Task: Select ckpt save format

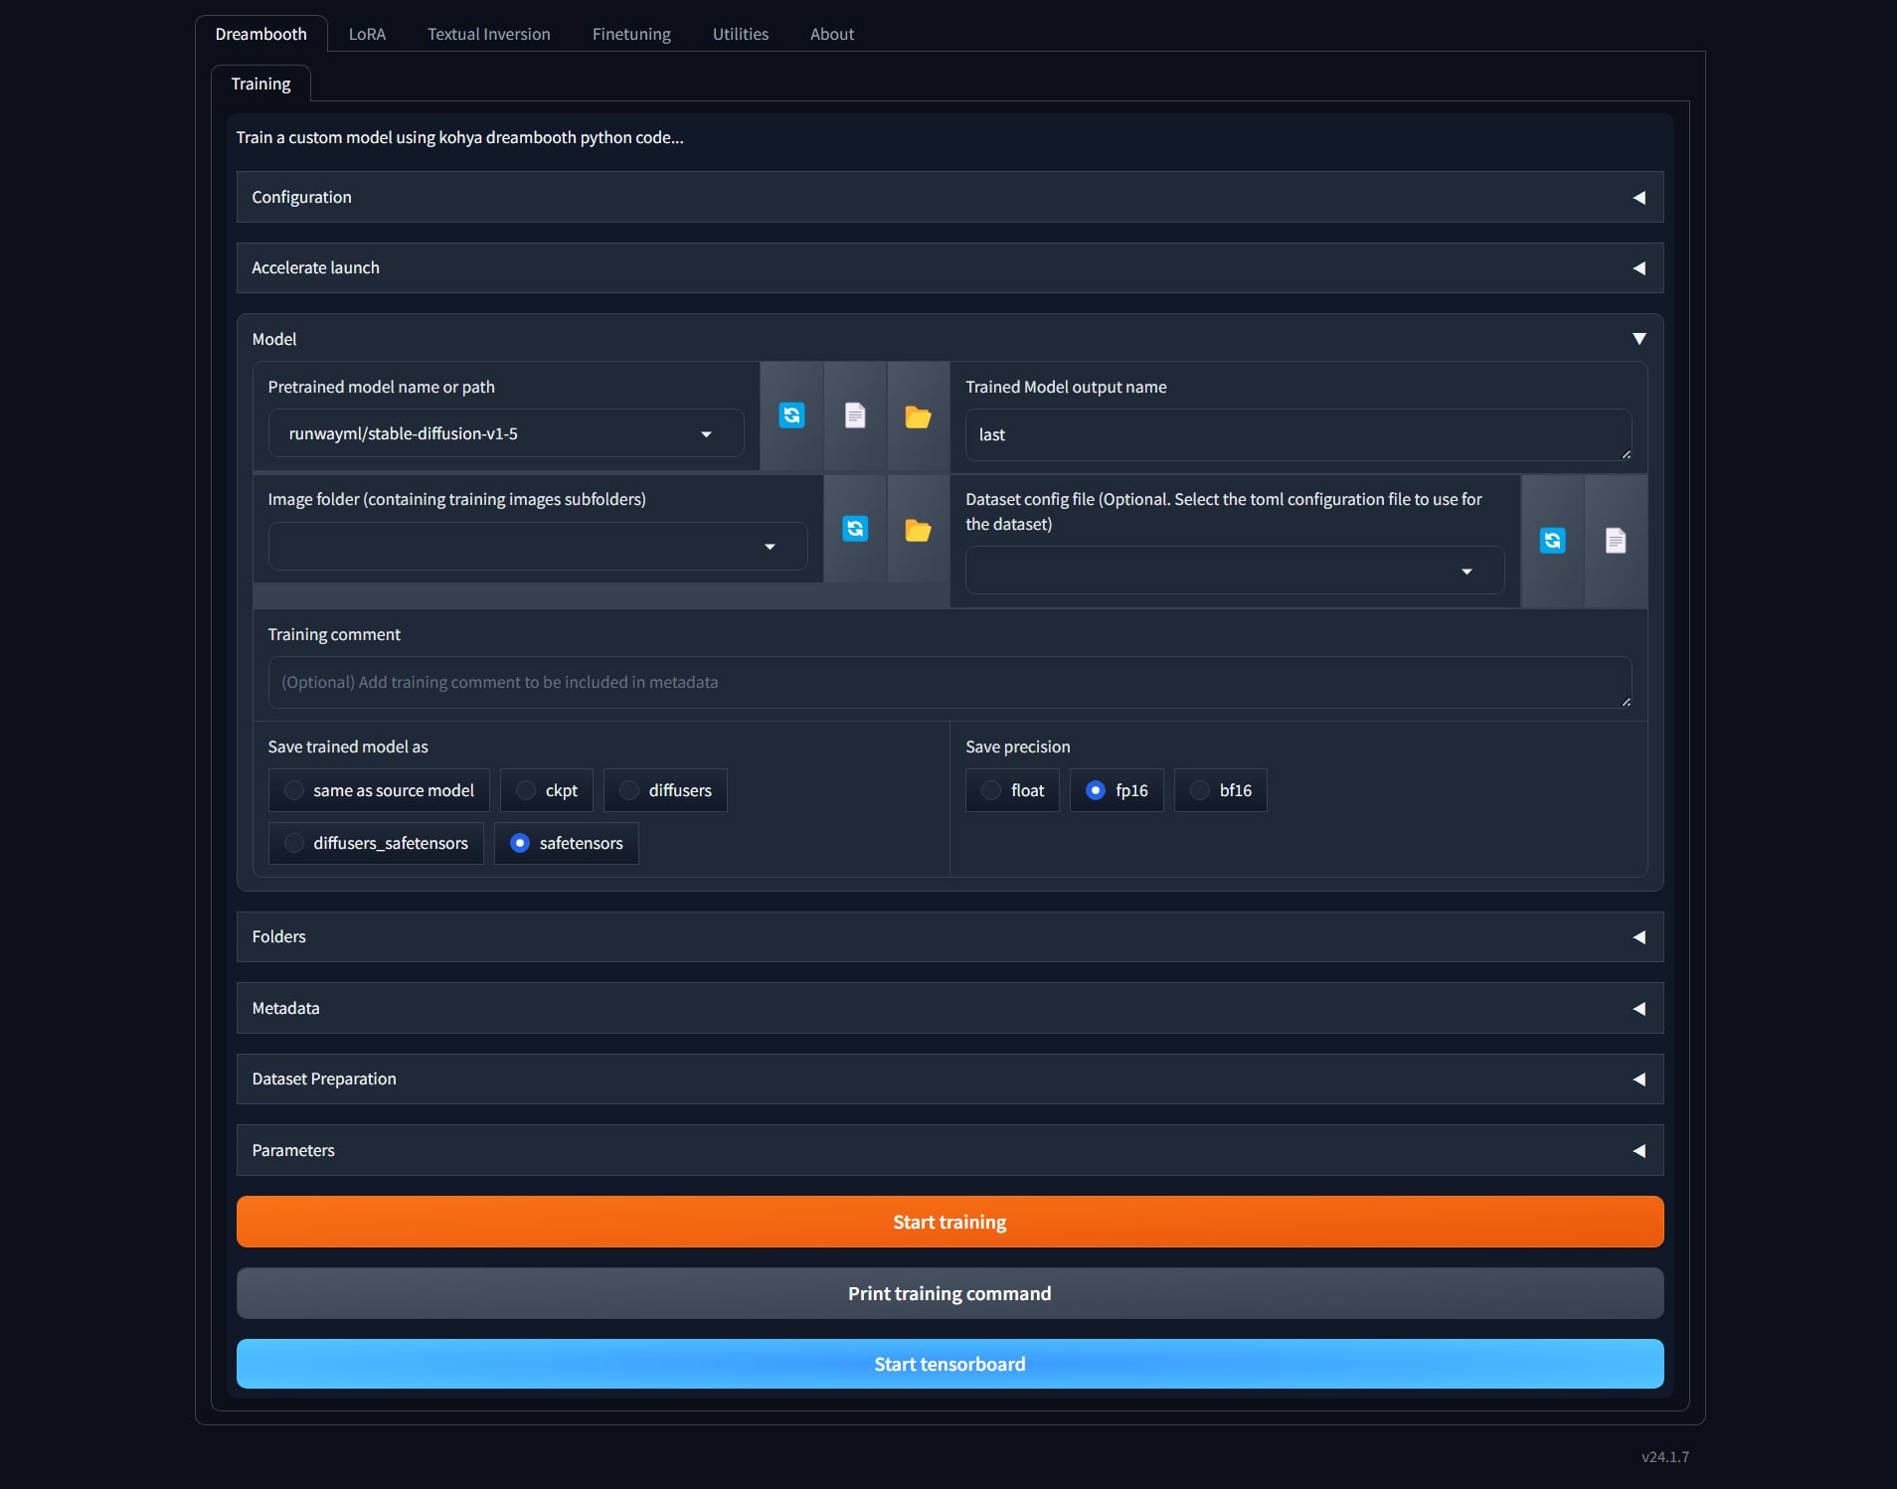Action: (x=547, y=790)
